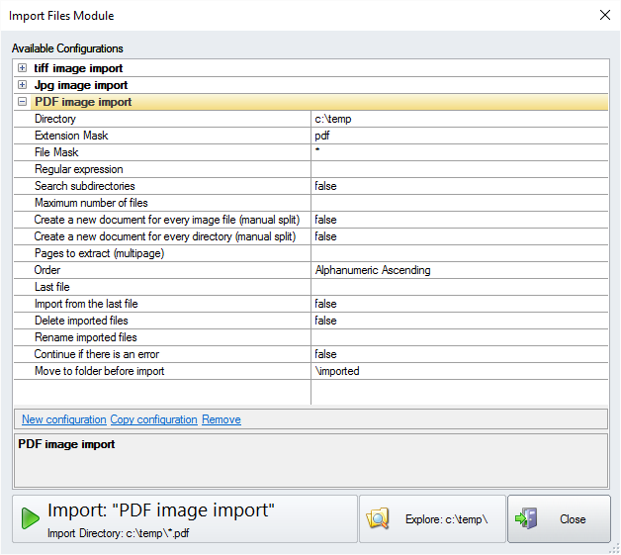Click the Explore folder magnifier icon

pyautogui.click(x=381, y=519)
